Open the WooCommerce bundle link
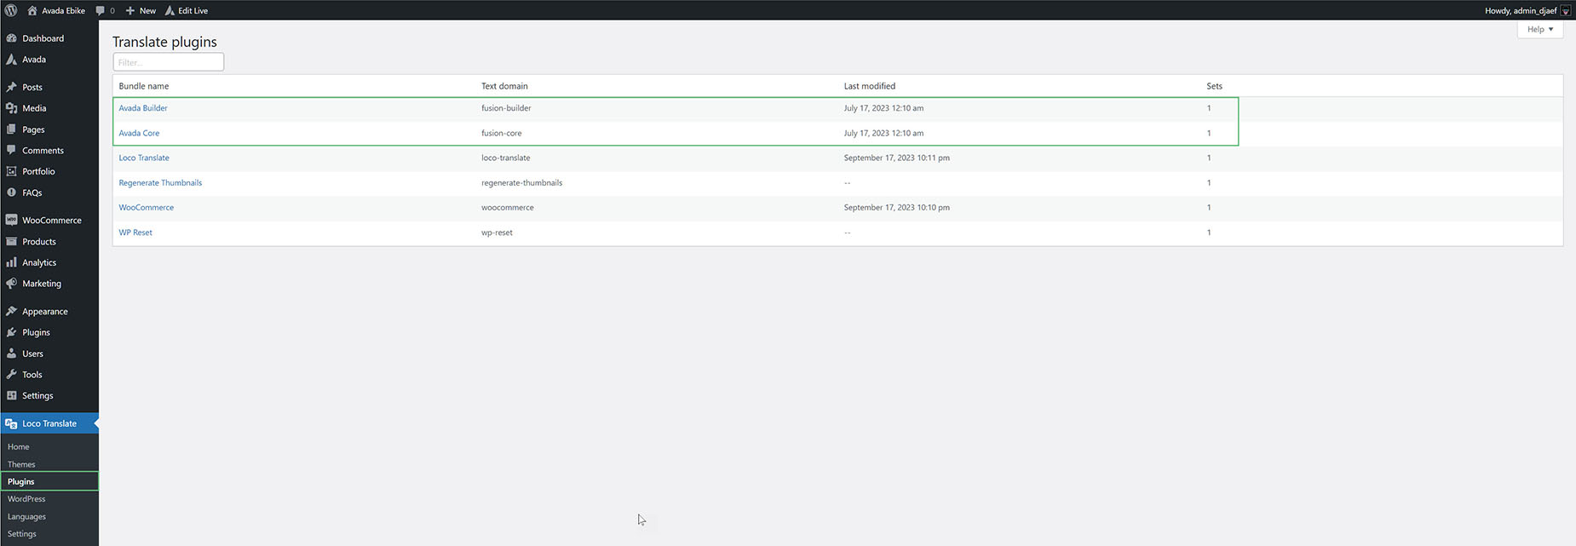The width and height of the screenshot is (1576, 546). click(x=147, y=207)
